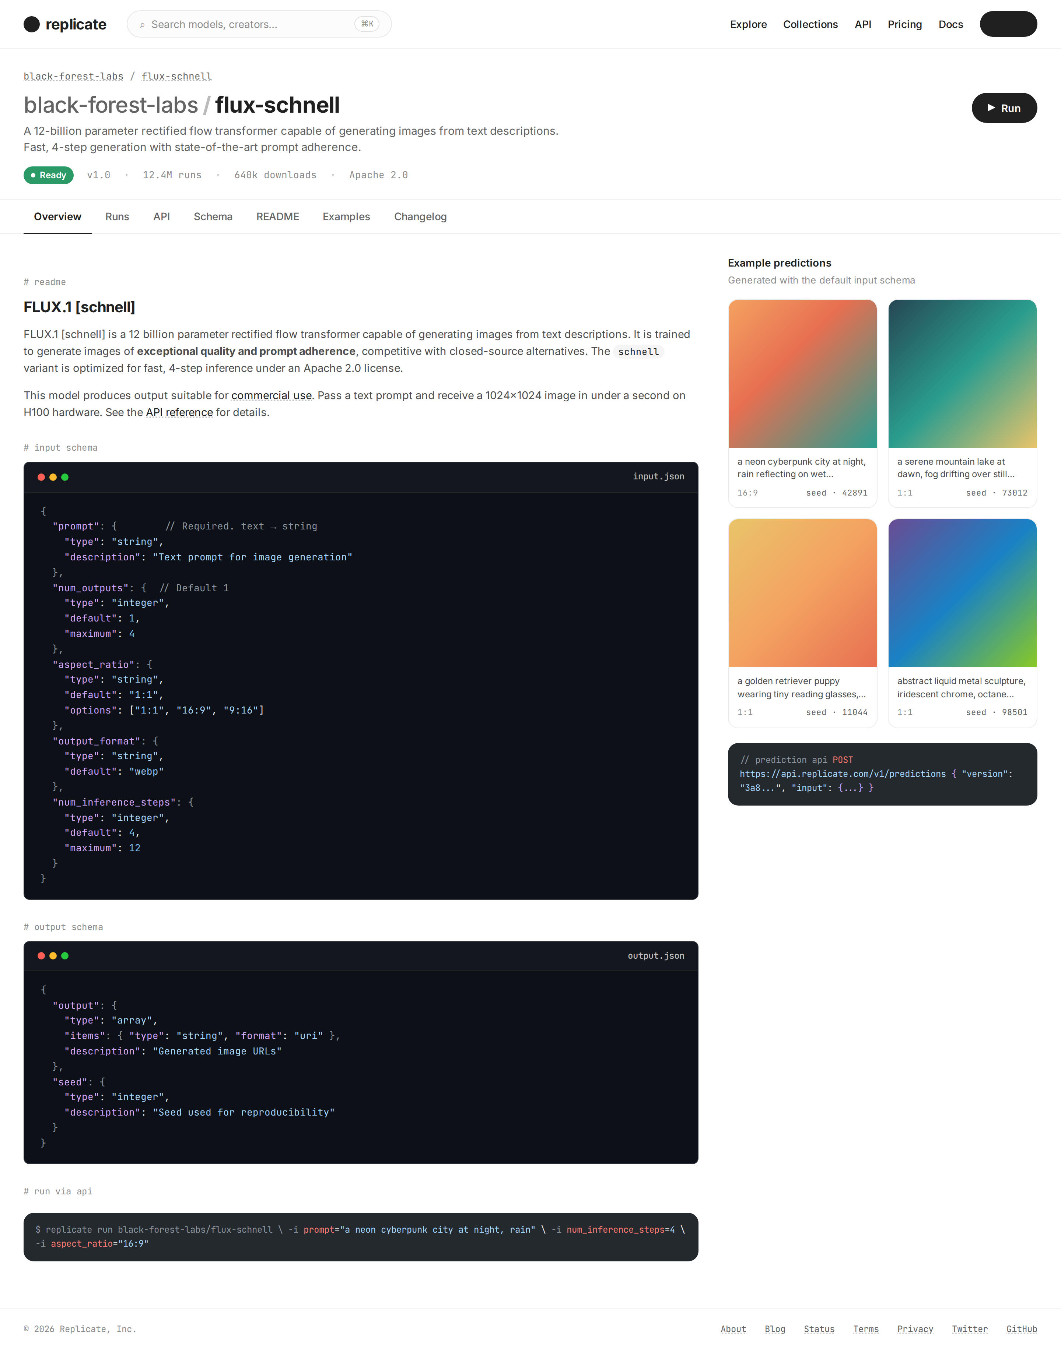
Task: Click the seed 11044 text
Action: [836, 713]
